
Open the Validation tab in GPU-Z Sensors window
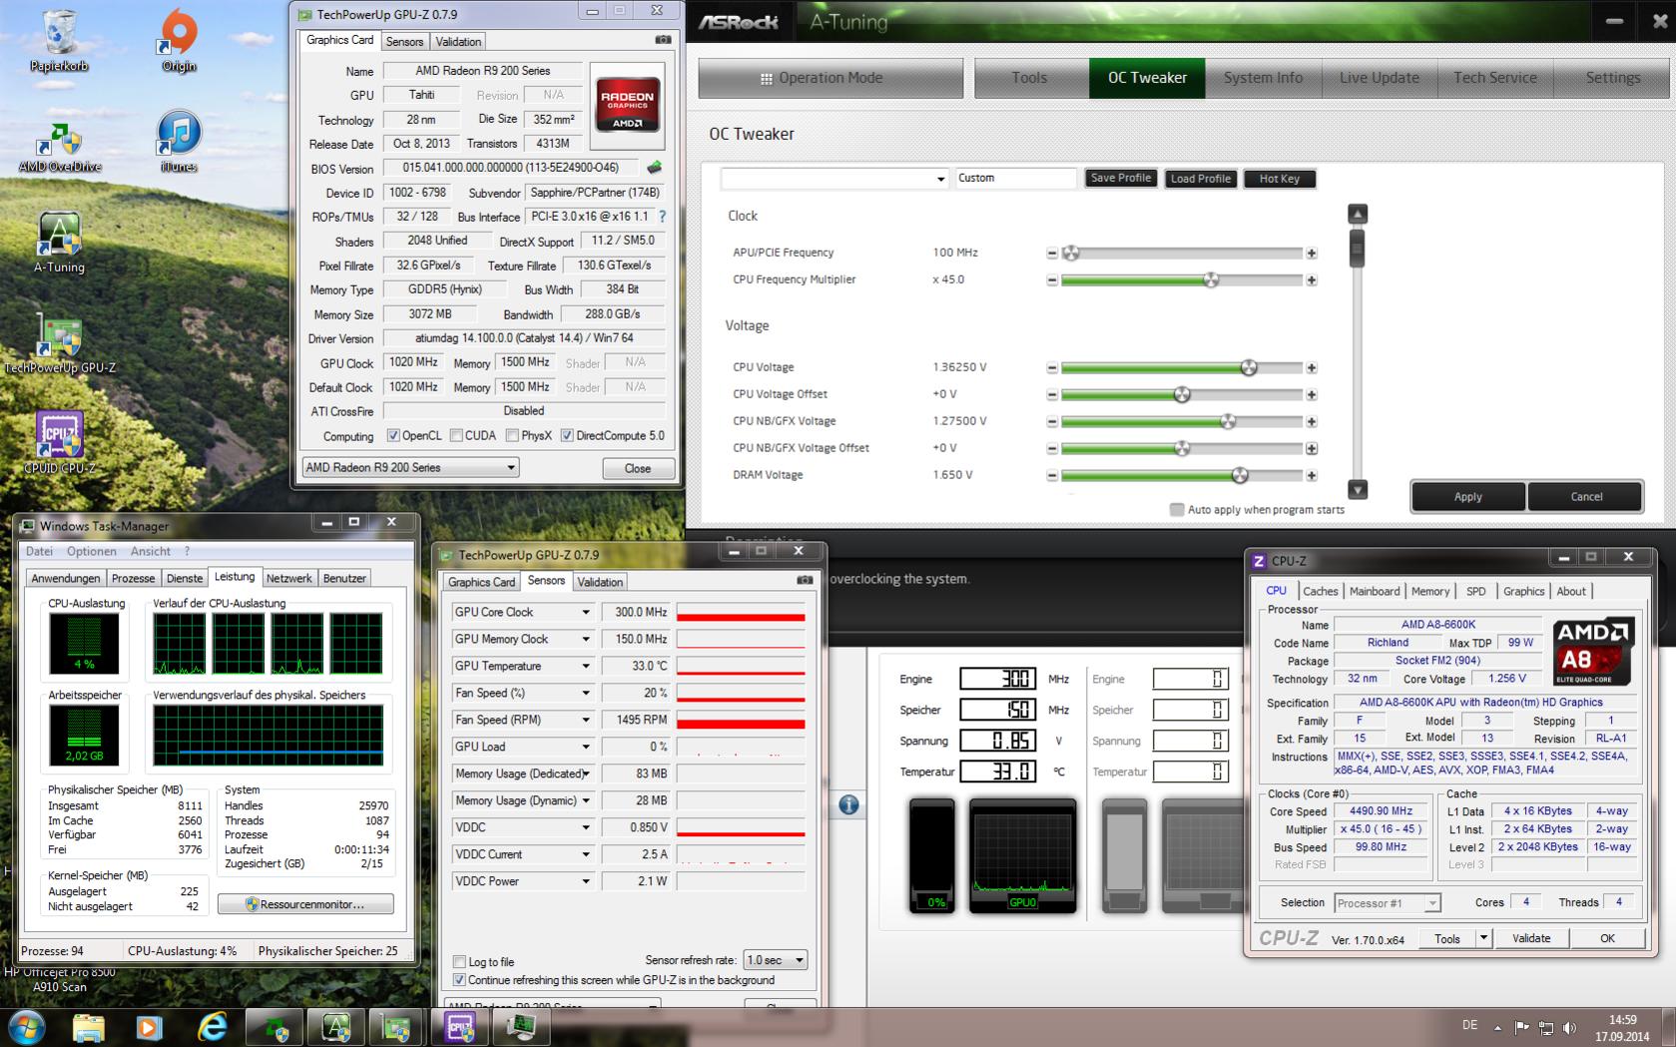(x=600, y=582)
